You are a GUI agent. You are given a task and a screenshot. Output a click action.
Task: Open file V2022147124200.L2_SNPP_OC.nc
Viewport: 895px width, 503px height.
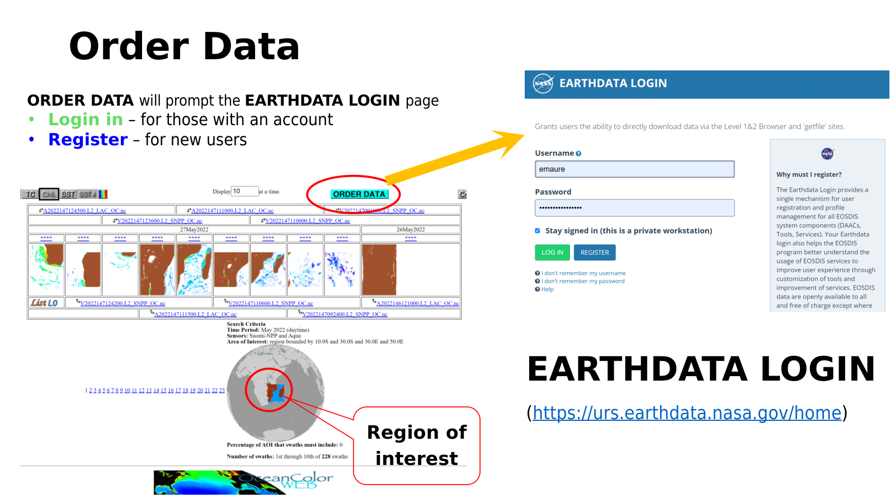click(123, 303)
